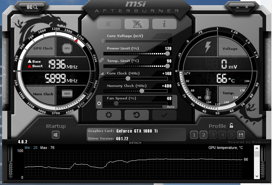Image resolution: width=272 pixels, height=185 pixels.
Task: Open settings with the gear button
Action: click(x=109, y=115)
